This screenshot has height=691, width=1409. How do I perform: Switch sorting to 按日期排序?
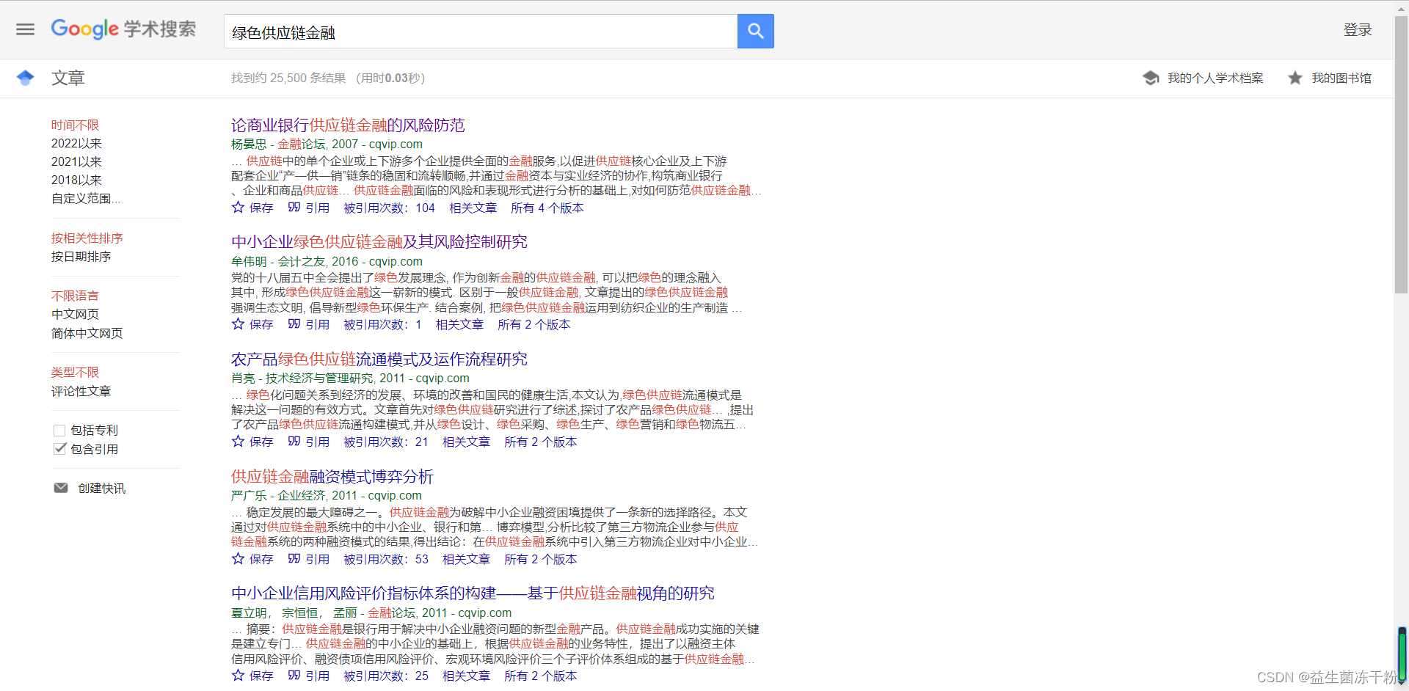tap(81, 256)
